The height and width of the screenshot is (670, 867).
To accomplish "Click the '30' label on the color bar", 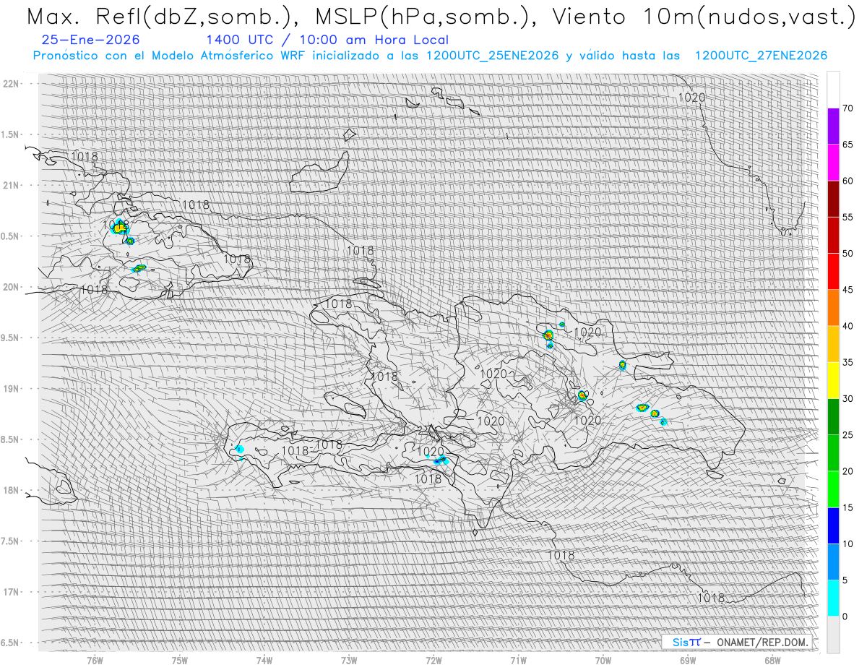I will tap(847, 398).
